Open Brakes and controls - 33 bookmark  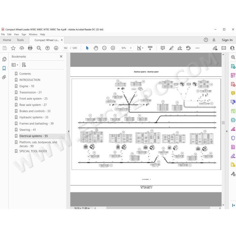[x=35, y=111]
